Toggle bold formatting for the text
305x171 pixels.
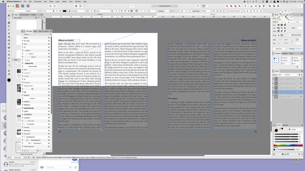tap(53, 11)
